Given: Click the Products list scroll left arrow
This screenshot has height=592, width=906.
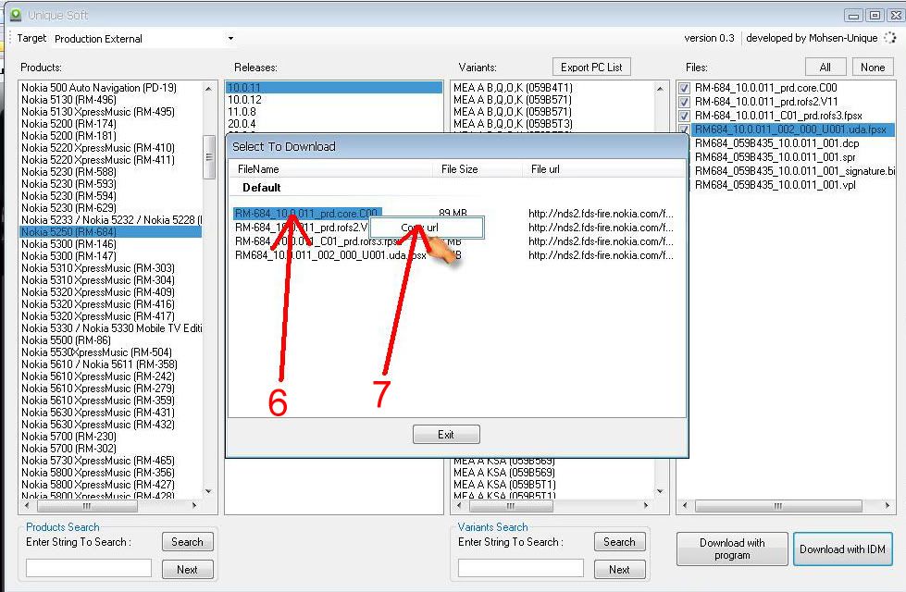Looking at the screenshot, I should tap(27, 506).
